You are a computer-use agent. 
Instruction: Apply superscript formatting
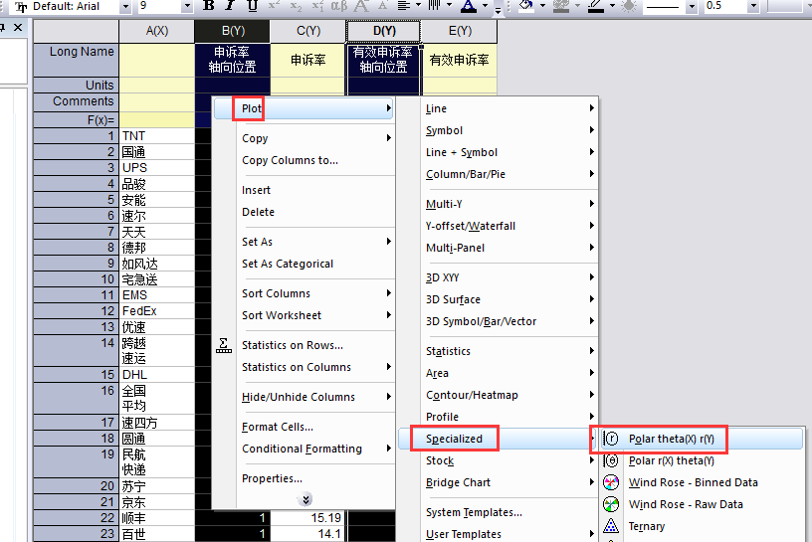click(274, 6)
